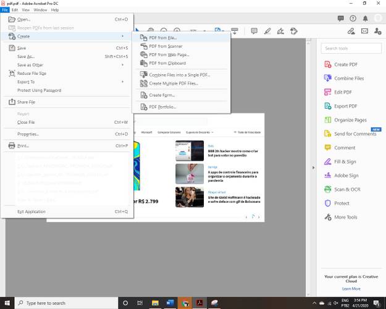This screenshot has width=386, height=309.
Task: Open the Protect tool
Action: pos(337,203)
